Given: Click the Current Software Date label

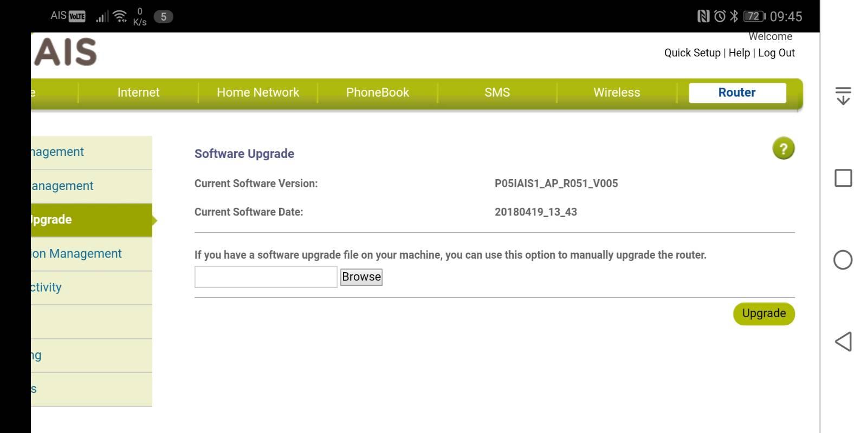Looking at the screenshot, I should point(249,212).
